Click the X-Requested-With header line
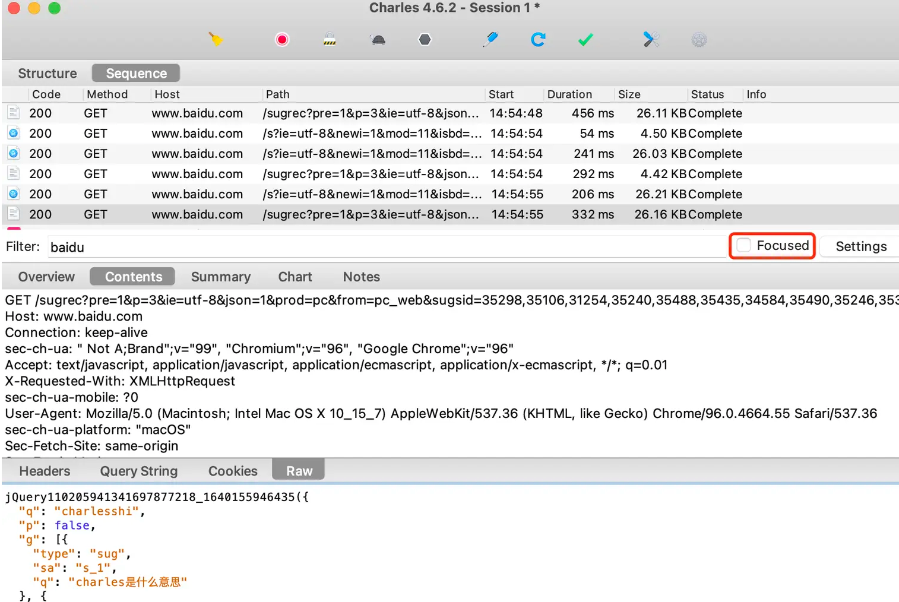The height and width of the screenshot is (602, 899). (120, 381)
